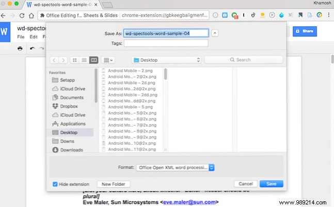The height and width of the screenshot is (207, 334).
Task: Click the blue Word app icon
Action: click(x=5, y=32)
